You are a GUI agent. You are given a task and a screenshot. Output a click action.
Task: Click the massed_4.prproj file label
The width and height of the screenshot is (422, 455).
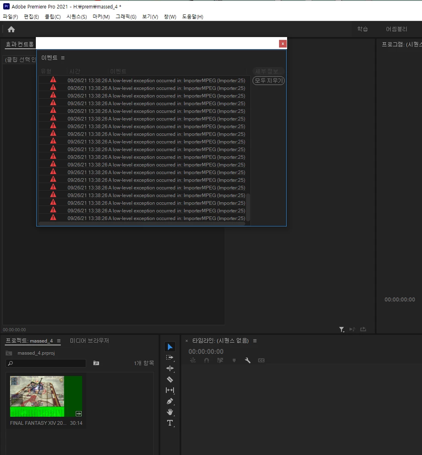(36, 353)
